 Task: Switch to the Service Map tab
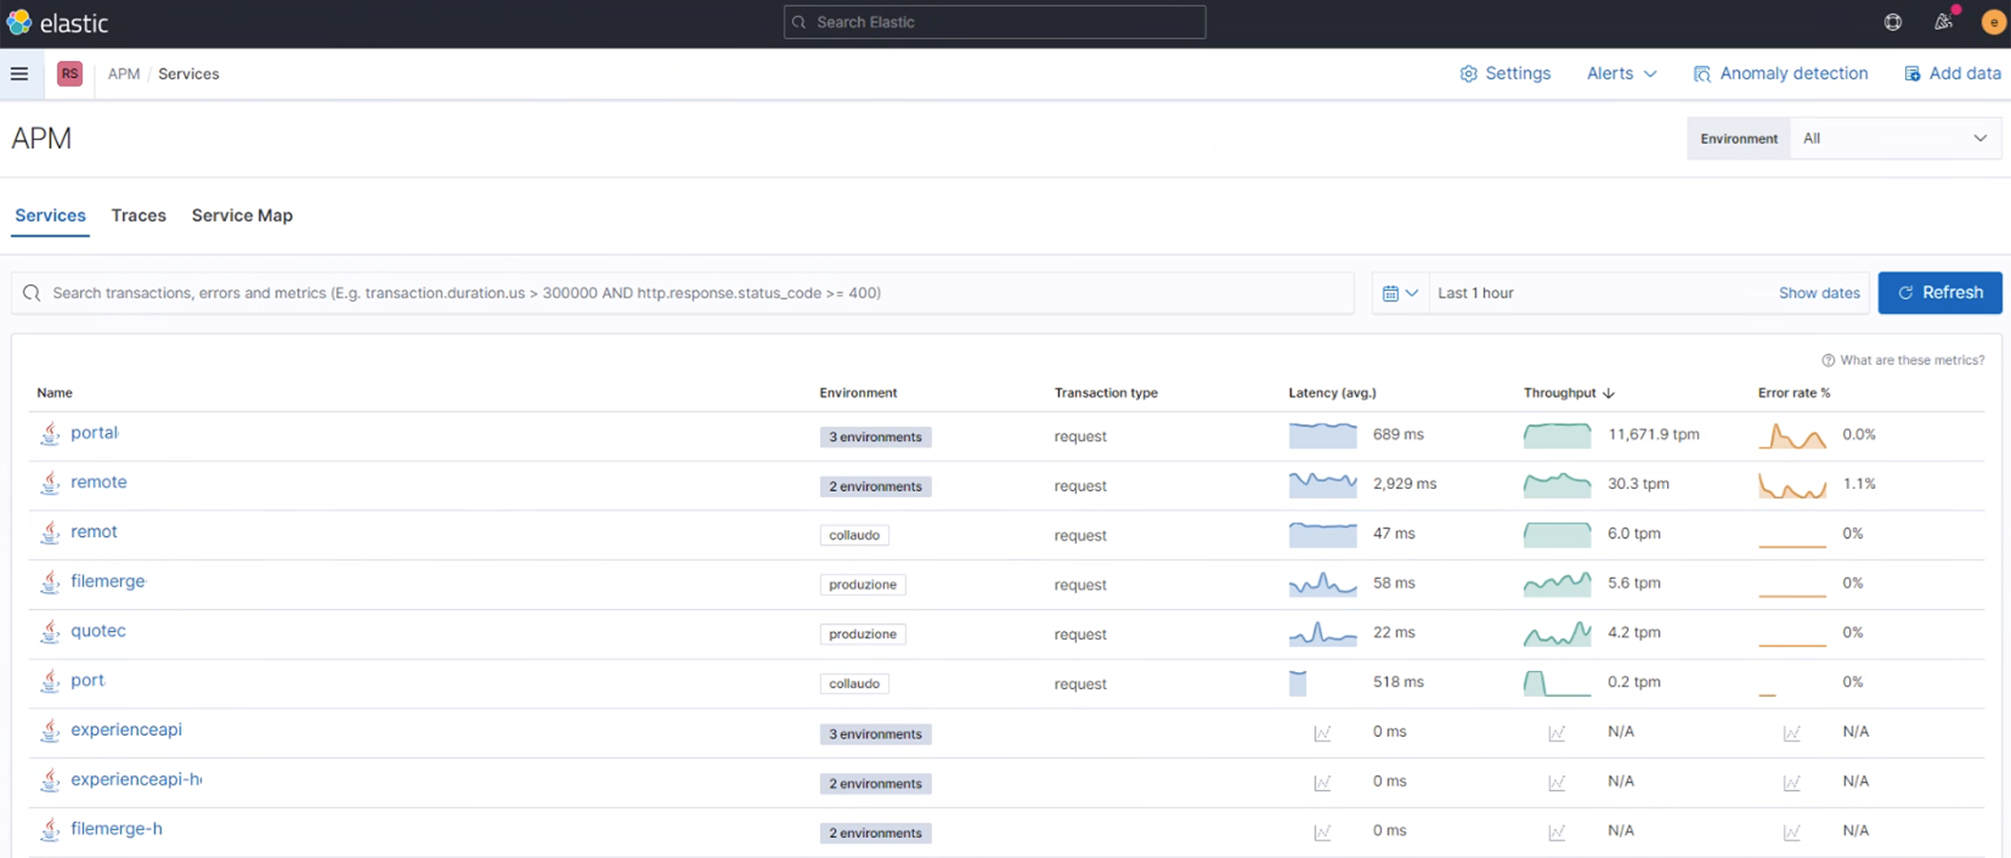coord(242,215)
